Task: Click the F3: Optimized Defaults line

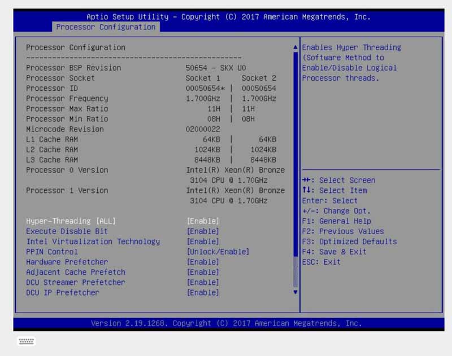Action: click(349, 241)
